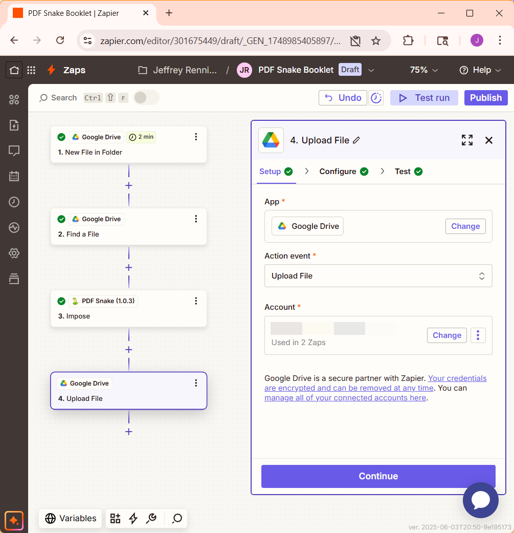Click the Publish button
Screen dimensions: 514x533
click(x=486, y=98)
